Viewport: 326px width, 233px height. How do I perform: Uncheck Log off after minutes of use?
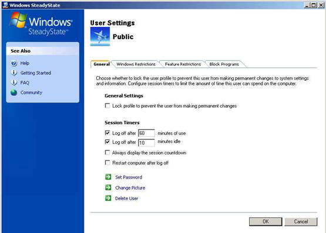click(x=107, y=133)
